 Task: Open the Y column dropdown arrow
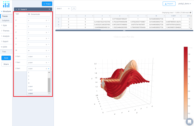(x=48, y=26)
